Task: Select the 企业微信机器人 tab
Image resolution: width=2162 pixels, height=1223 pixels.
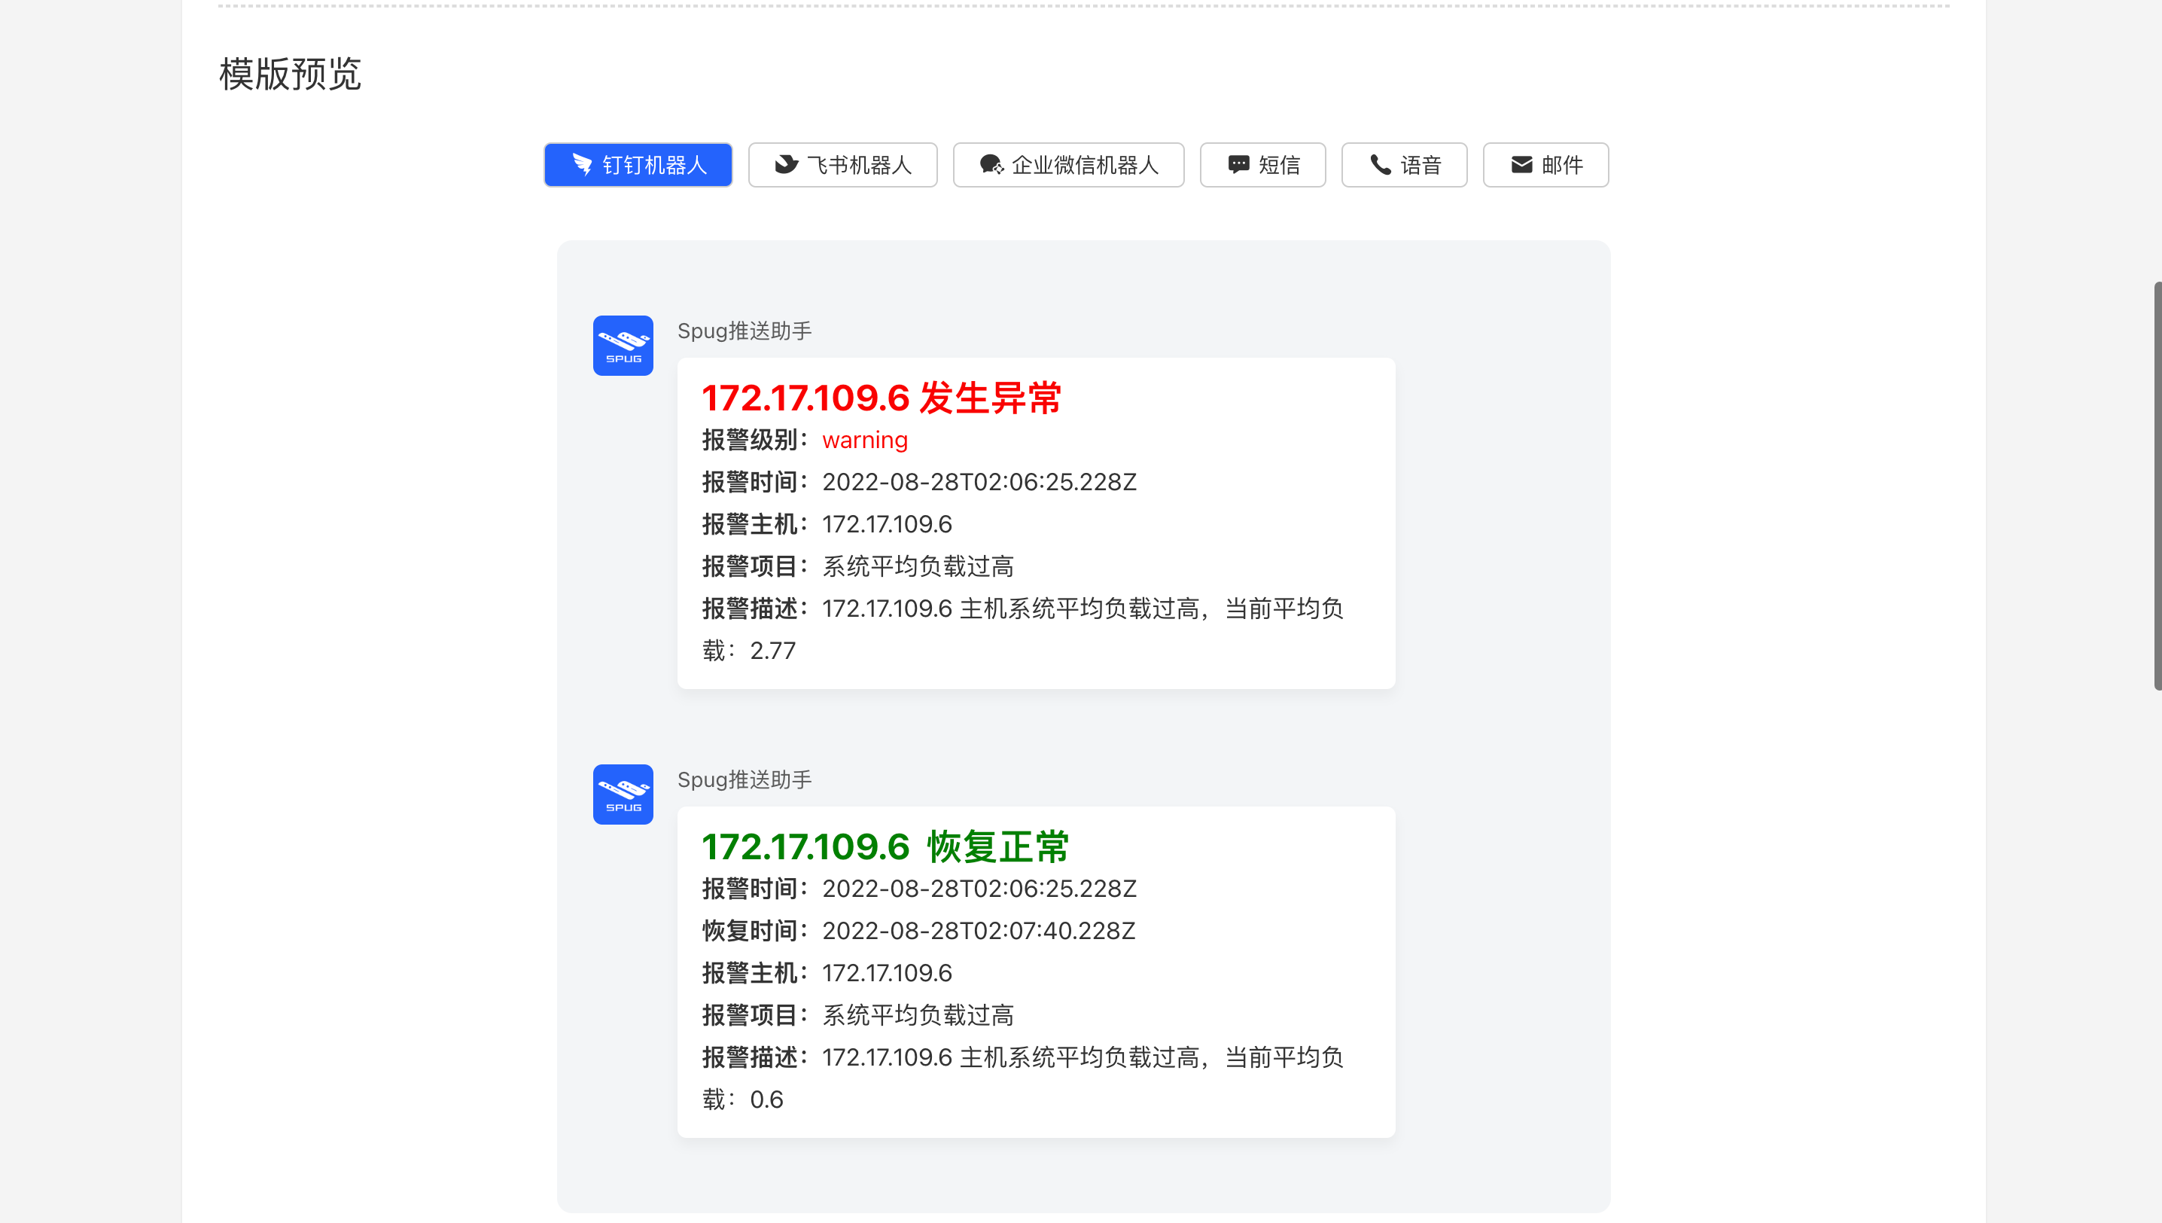Action: [1084, 165]
